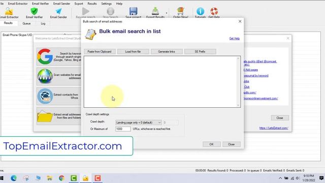Click OK in the bulk search dialog

tap(211, 144)
